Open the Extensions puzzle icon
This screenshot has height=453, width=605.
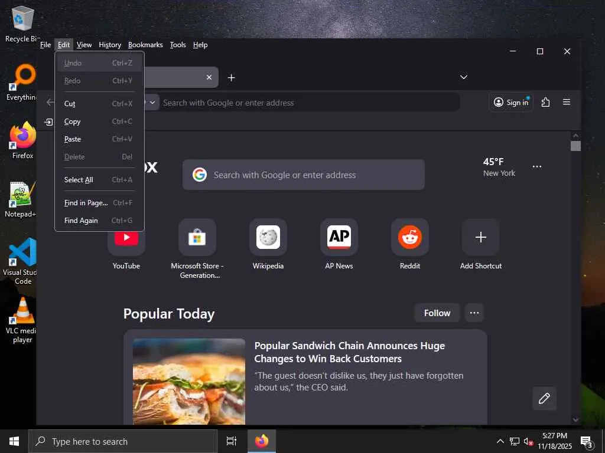click(545, 102)
